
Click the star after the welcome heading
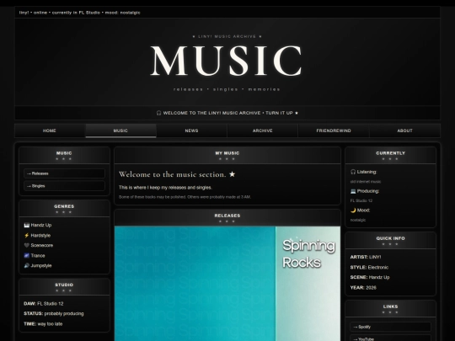click(233, 174)
